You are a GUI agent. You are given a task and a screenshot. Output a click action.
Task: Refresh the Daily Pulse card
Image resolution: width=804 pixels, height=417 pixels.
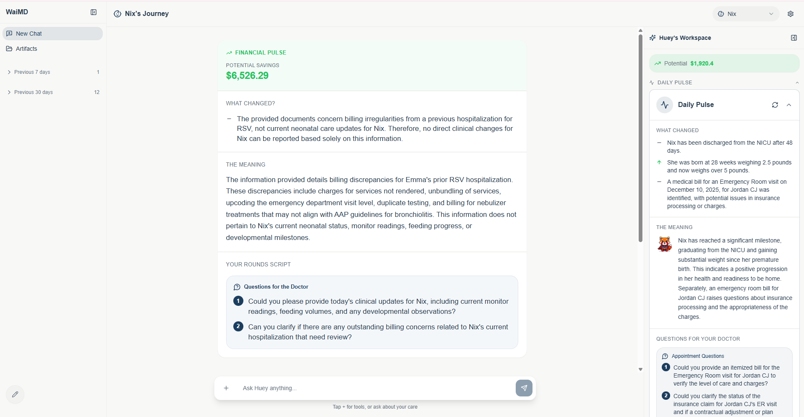point(775,104)
